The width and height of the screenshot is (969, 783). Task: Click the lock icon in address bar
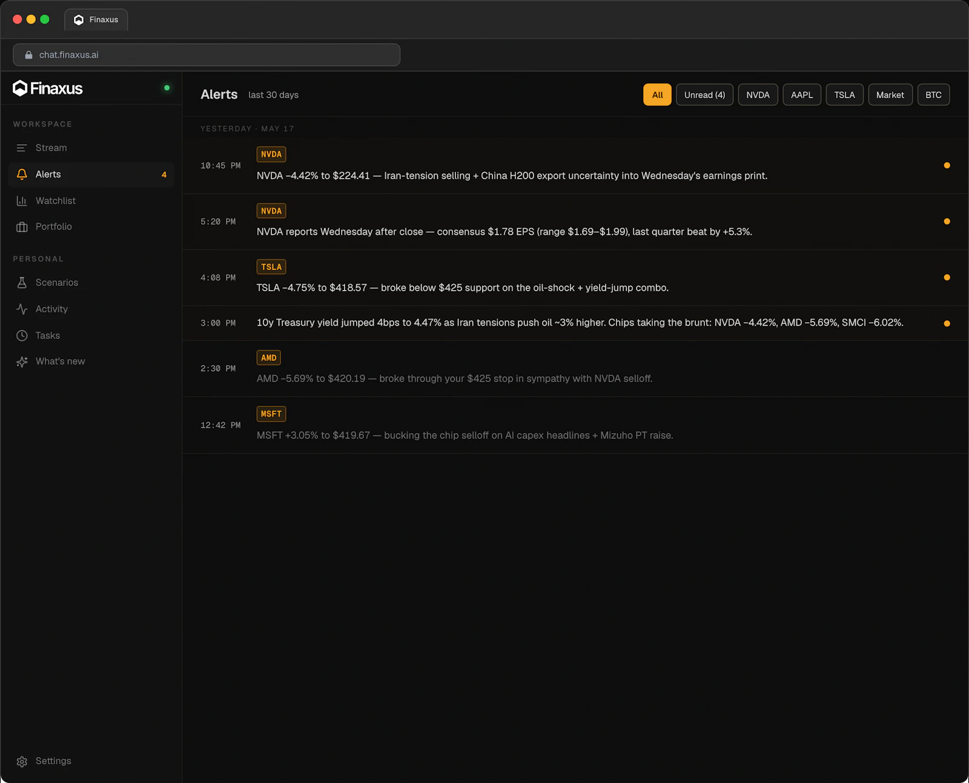(28, 55)
